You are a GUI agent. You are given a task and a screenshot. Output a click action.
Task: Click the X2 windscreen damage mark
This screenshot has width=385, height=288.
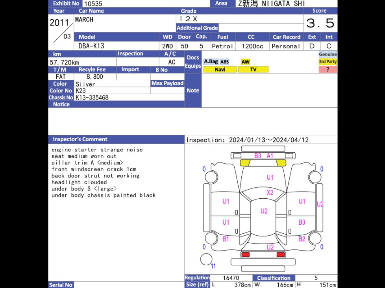coord(270,192)
